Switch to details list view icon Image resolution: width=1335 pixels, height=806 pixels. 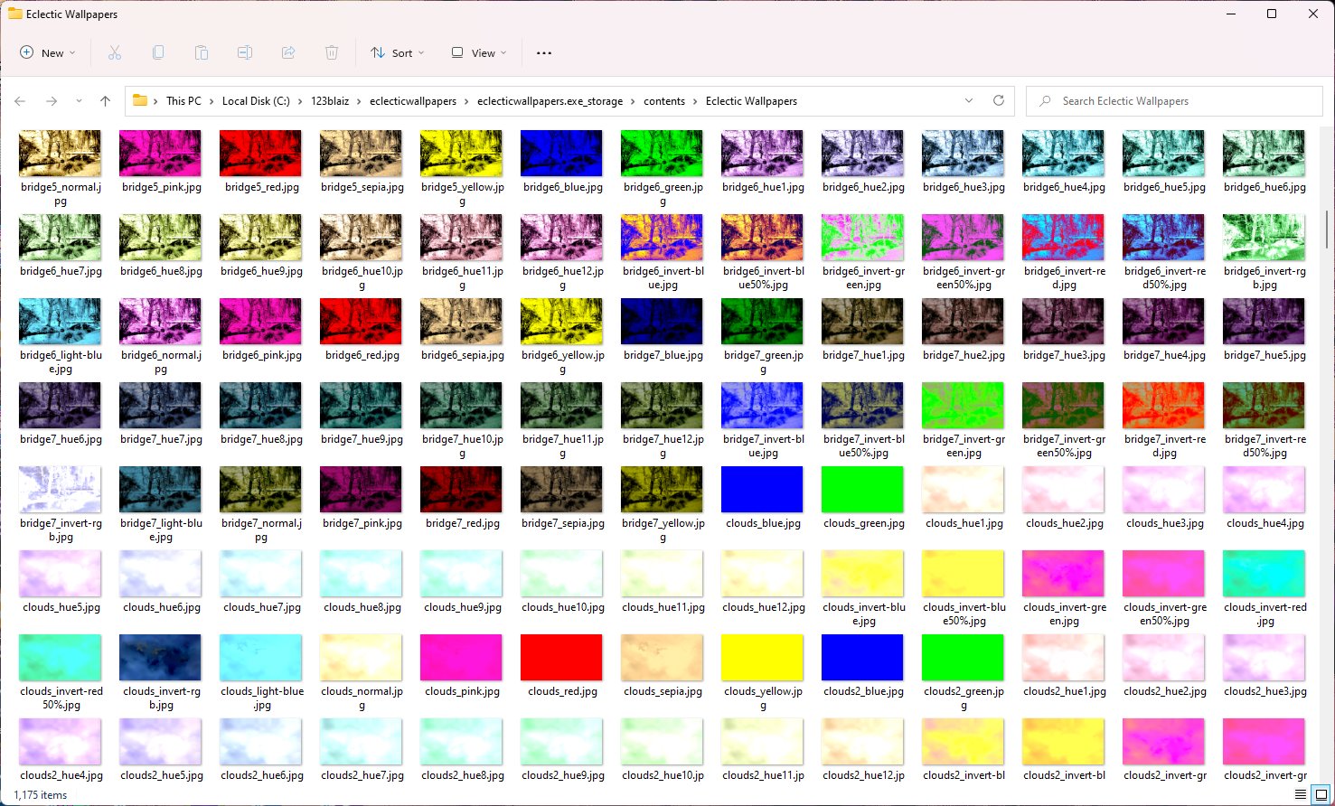pos(1301,795)
